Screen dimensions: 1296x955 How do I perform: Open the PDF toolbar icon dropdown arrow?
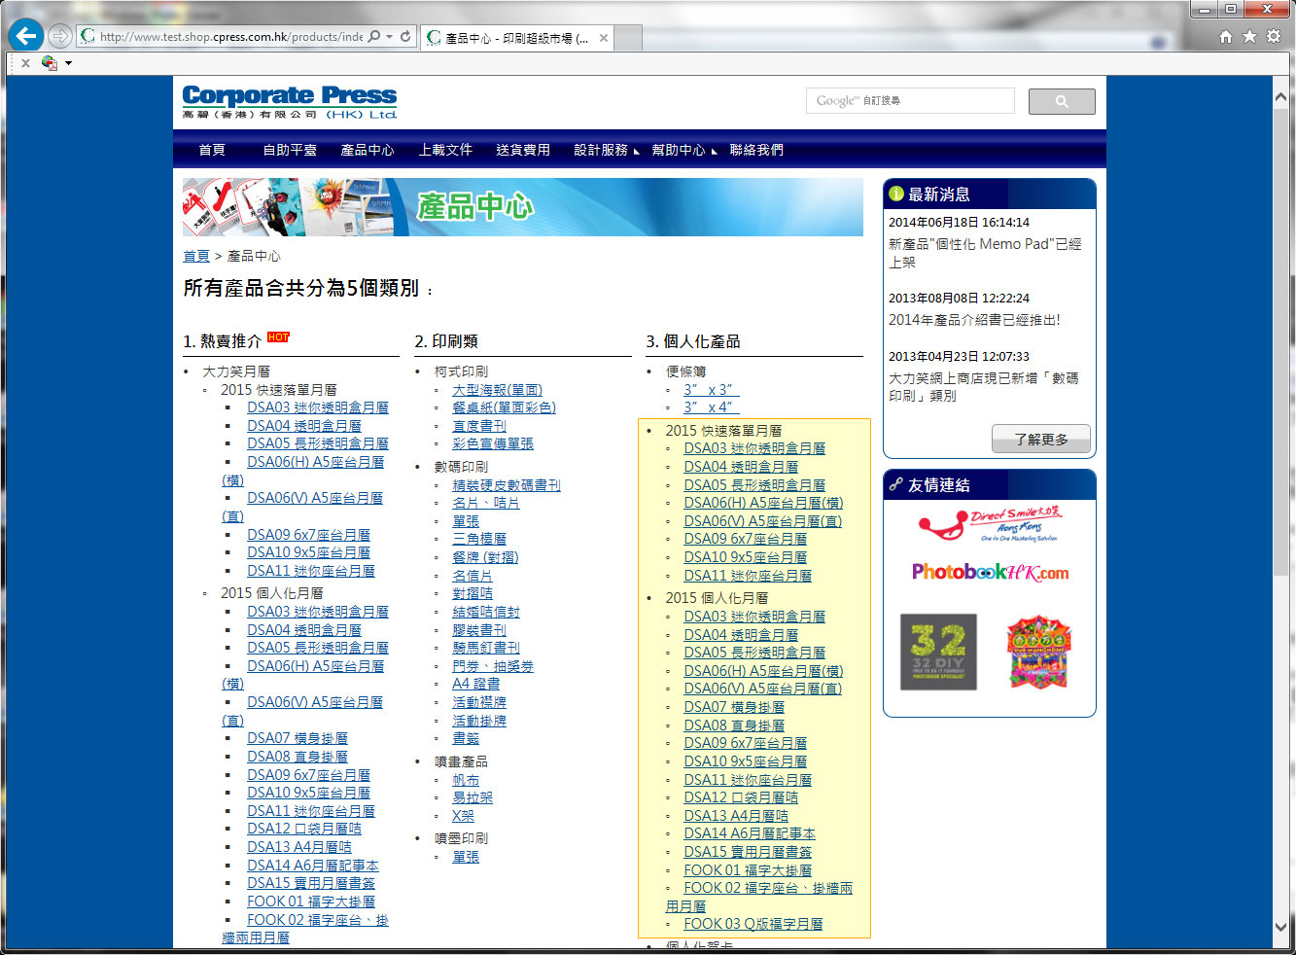pyautogui.click(x=68, y=64)
